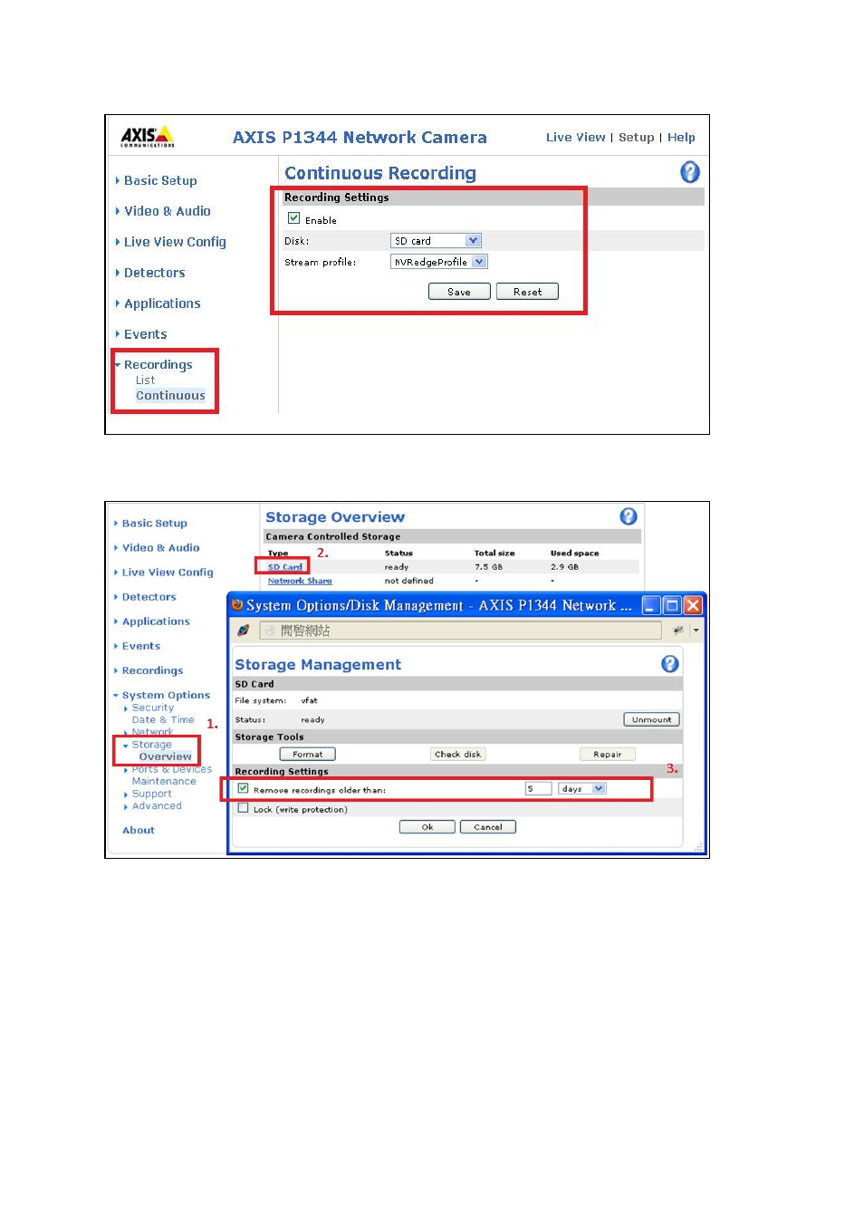Image resolution: width=864 pixels, height=1223 pixels.
Task: Select Continuous under Recordings menu
Action: coord(170,396)
